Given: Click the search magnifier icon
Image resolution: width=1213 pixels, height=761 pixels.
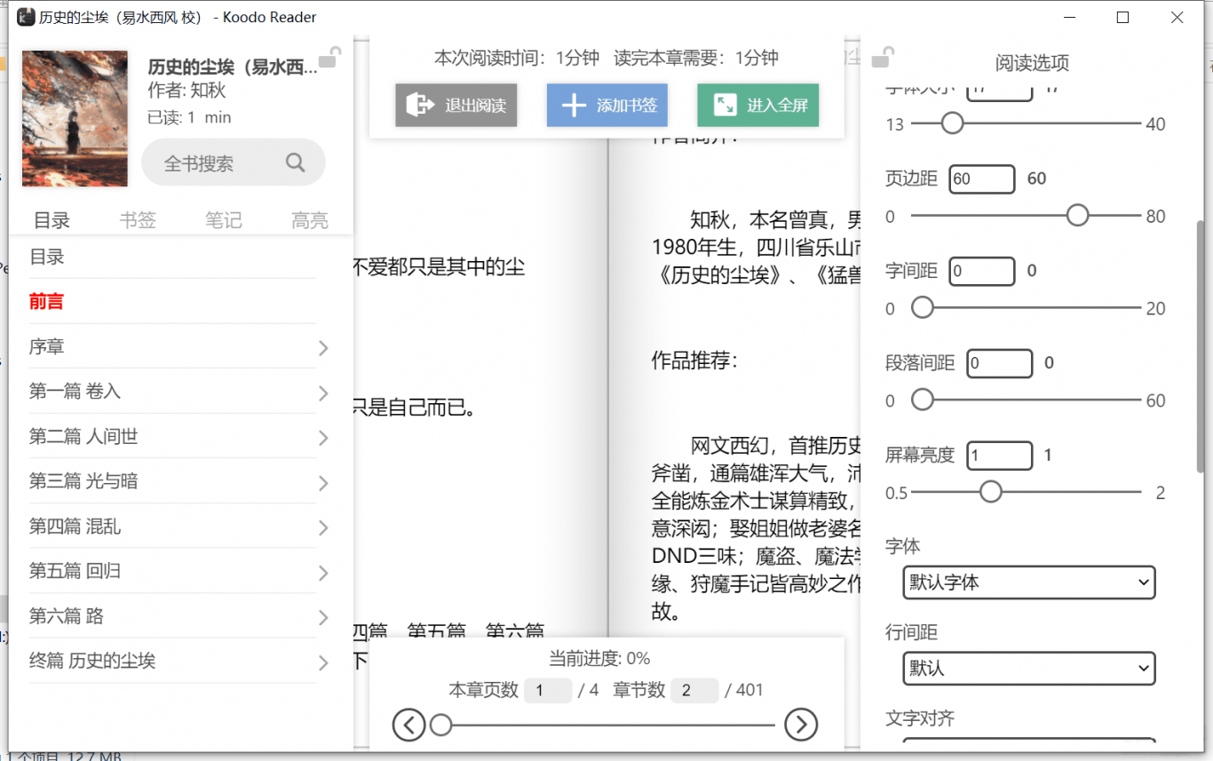Looking at the screenshot, I should [295, 163].
